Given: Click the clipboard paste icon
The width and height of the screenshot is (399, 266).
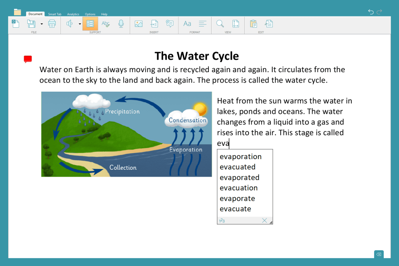Looking at the screenshot, I should 253,24.
